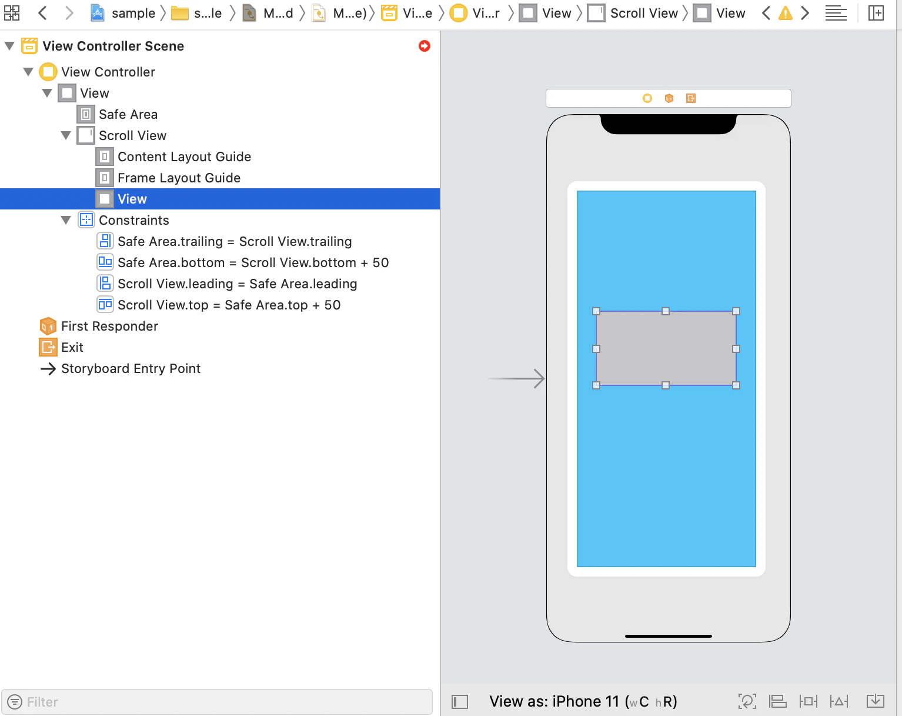Focus the outline Filter field
Viewport: 902px width, 716px height.
click(x=217, y=702)
